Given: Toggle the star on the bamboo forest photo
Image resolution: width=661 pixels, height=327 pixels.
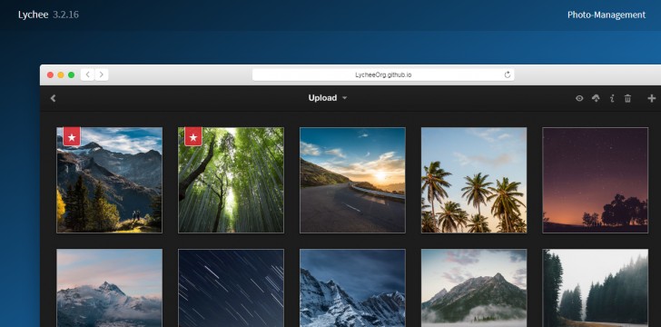Looking at the screenshot, I should point(193,137).
